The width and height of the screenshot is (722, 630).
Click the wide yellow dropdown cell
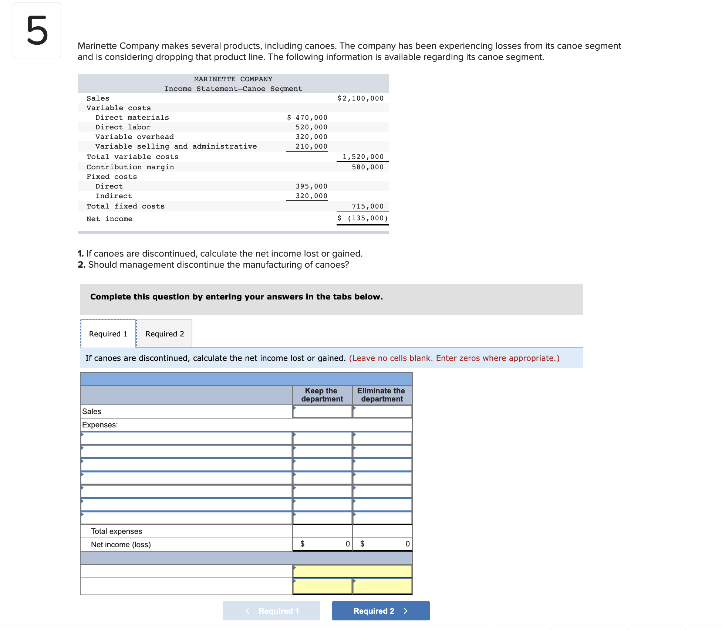[x=352, y=571]
